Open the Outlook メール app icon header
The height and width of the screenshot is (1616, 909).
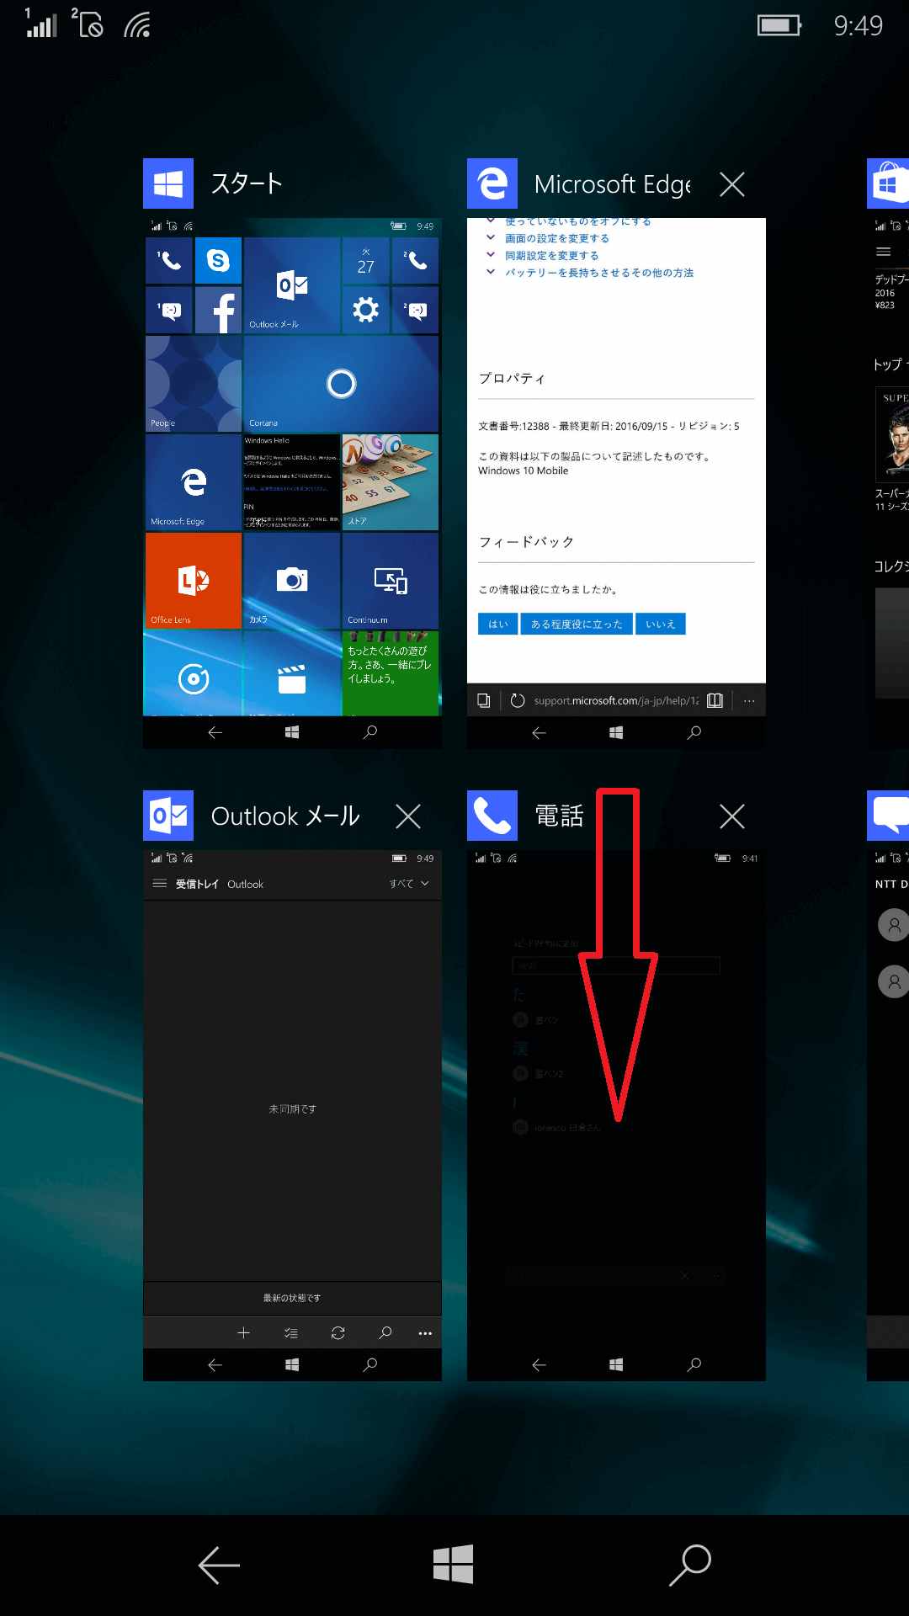click(x=168, y=816)
